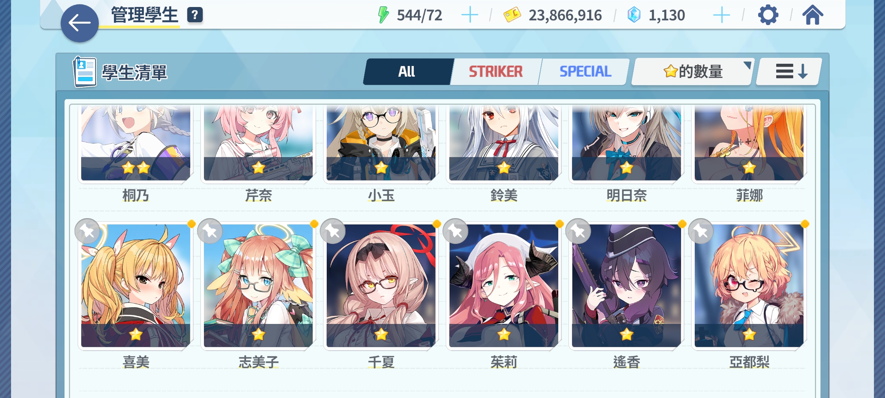Toggle the pin on 千夏's card
Image resolution: width=885 pixels, height=398 pixels.
click(333, 231)
